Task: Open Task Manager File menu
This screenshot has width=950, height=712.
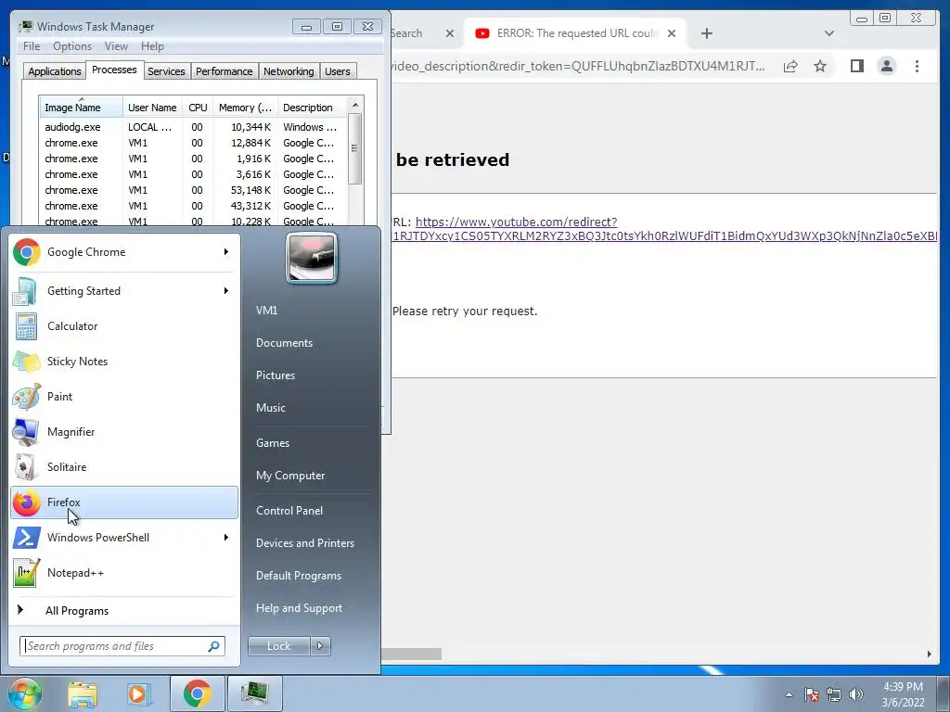Action: click(32, 46)
